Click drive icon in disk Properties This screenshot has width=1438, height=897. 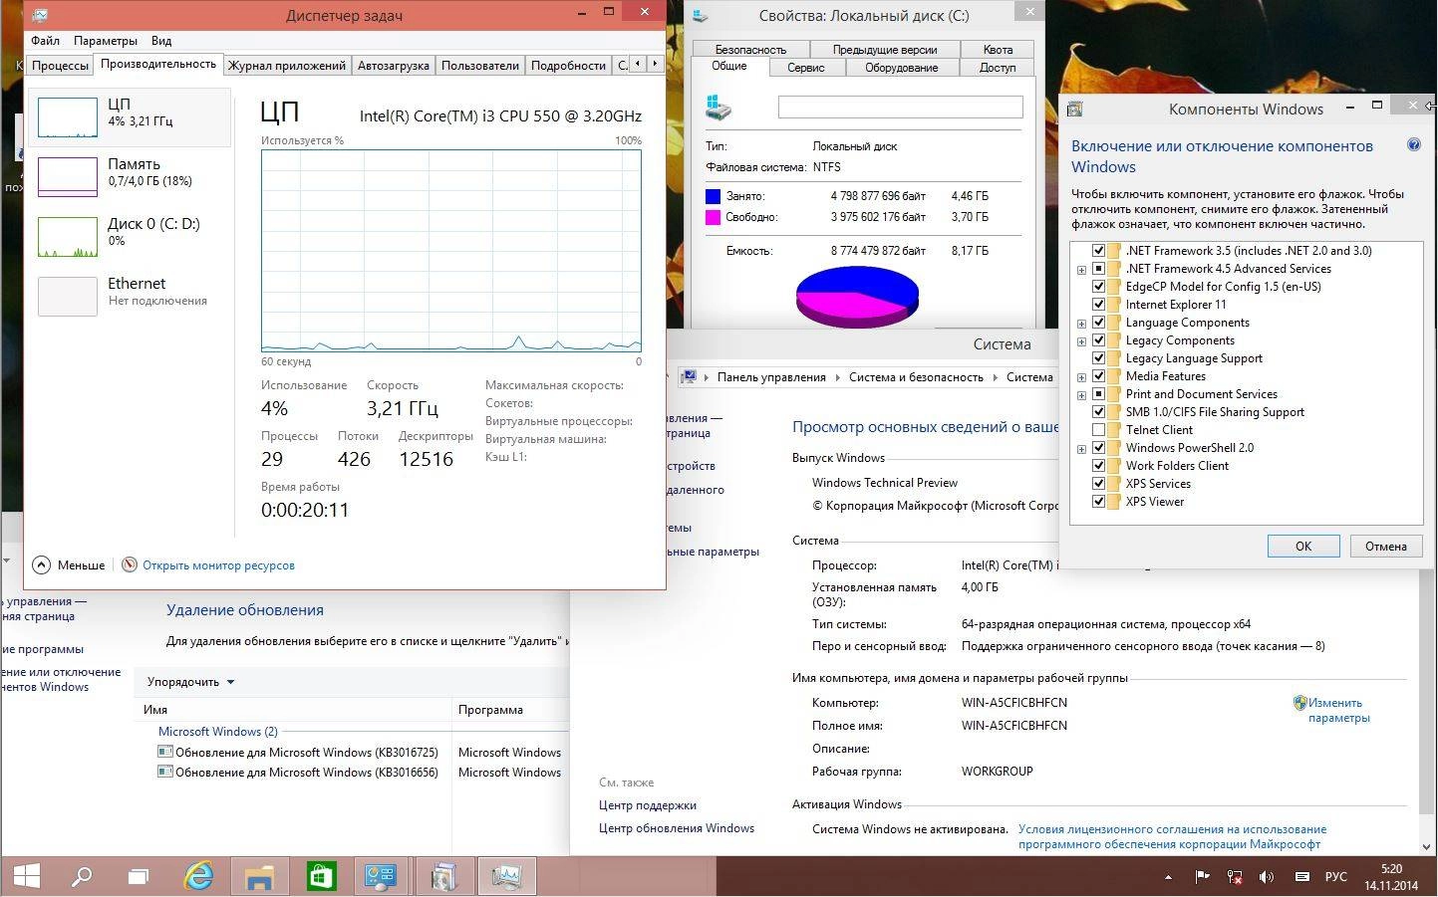tap(719, 107)
